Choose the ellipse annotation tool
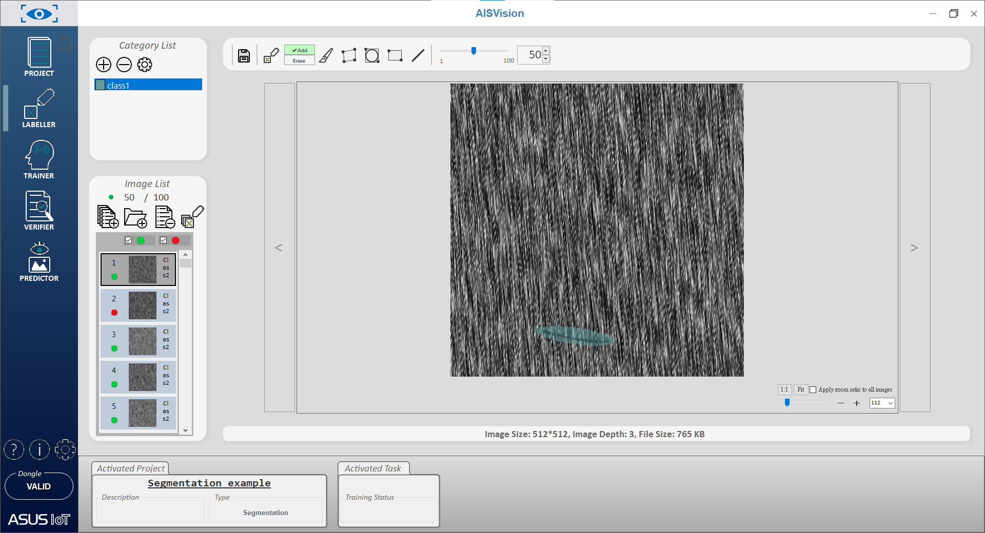Viewport: 985px width, 533px height. pyautogui.click(x=371, y=55)
